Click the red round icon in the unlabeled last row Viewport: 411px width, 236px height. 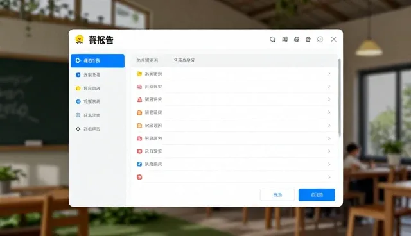pyautogui.click(x=139, y=177)
